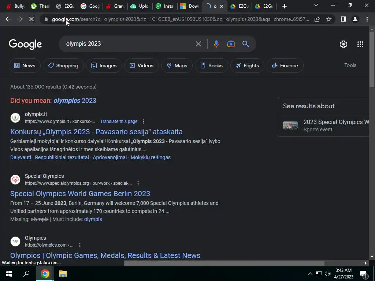375x281 pixels.
Task: Open Google quick settings gear
Action: pyautogui.click(x=344, y=44)
